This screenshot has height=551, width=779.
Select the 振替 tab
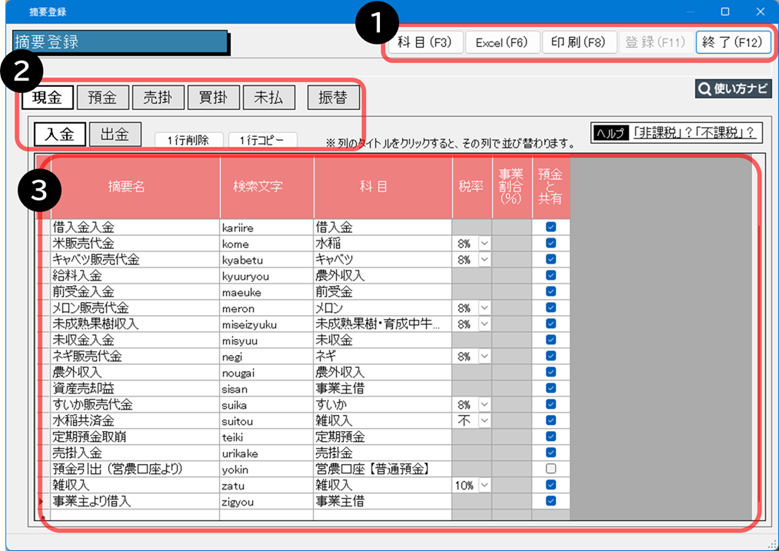click(x=332, y=98)
